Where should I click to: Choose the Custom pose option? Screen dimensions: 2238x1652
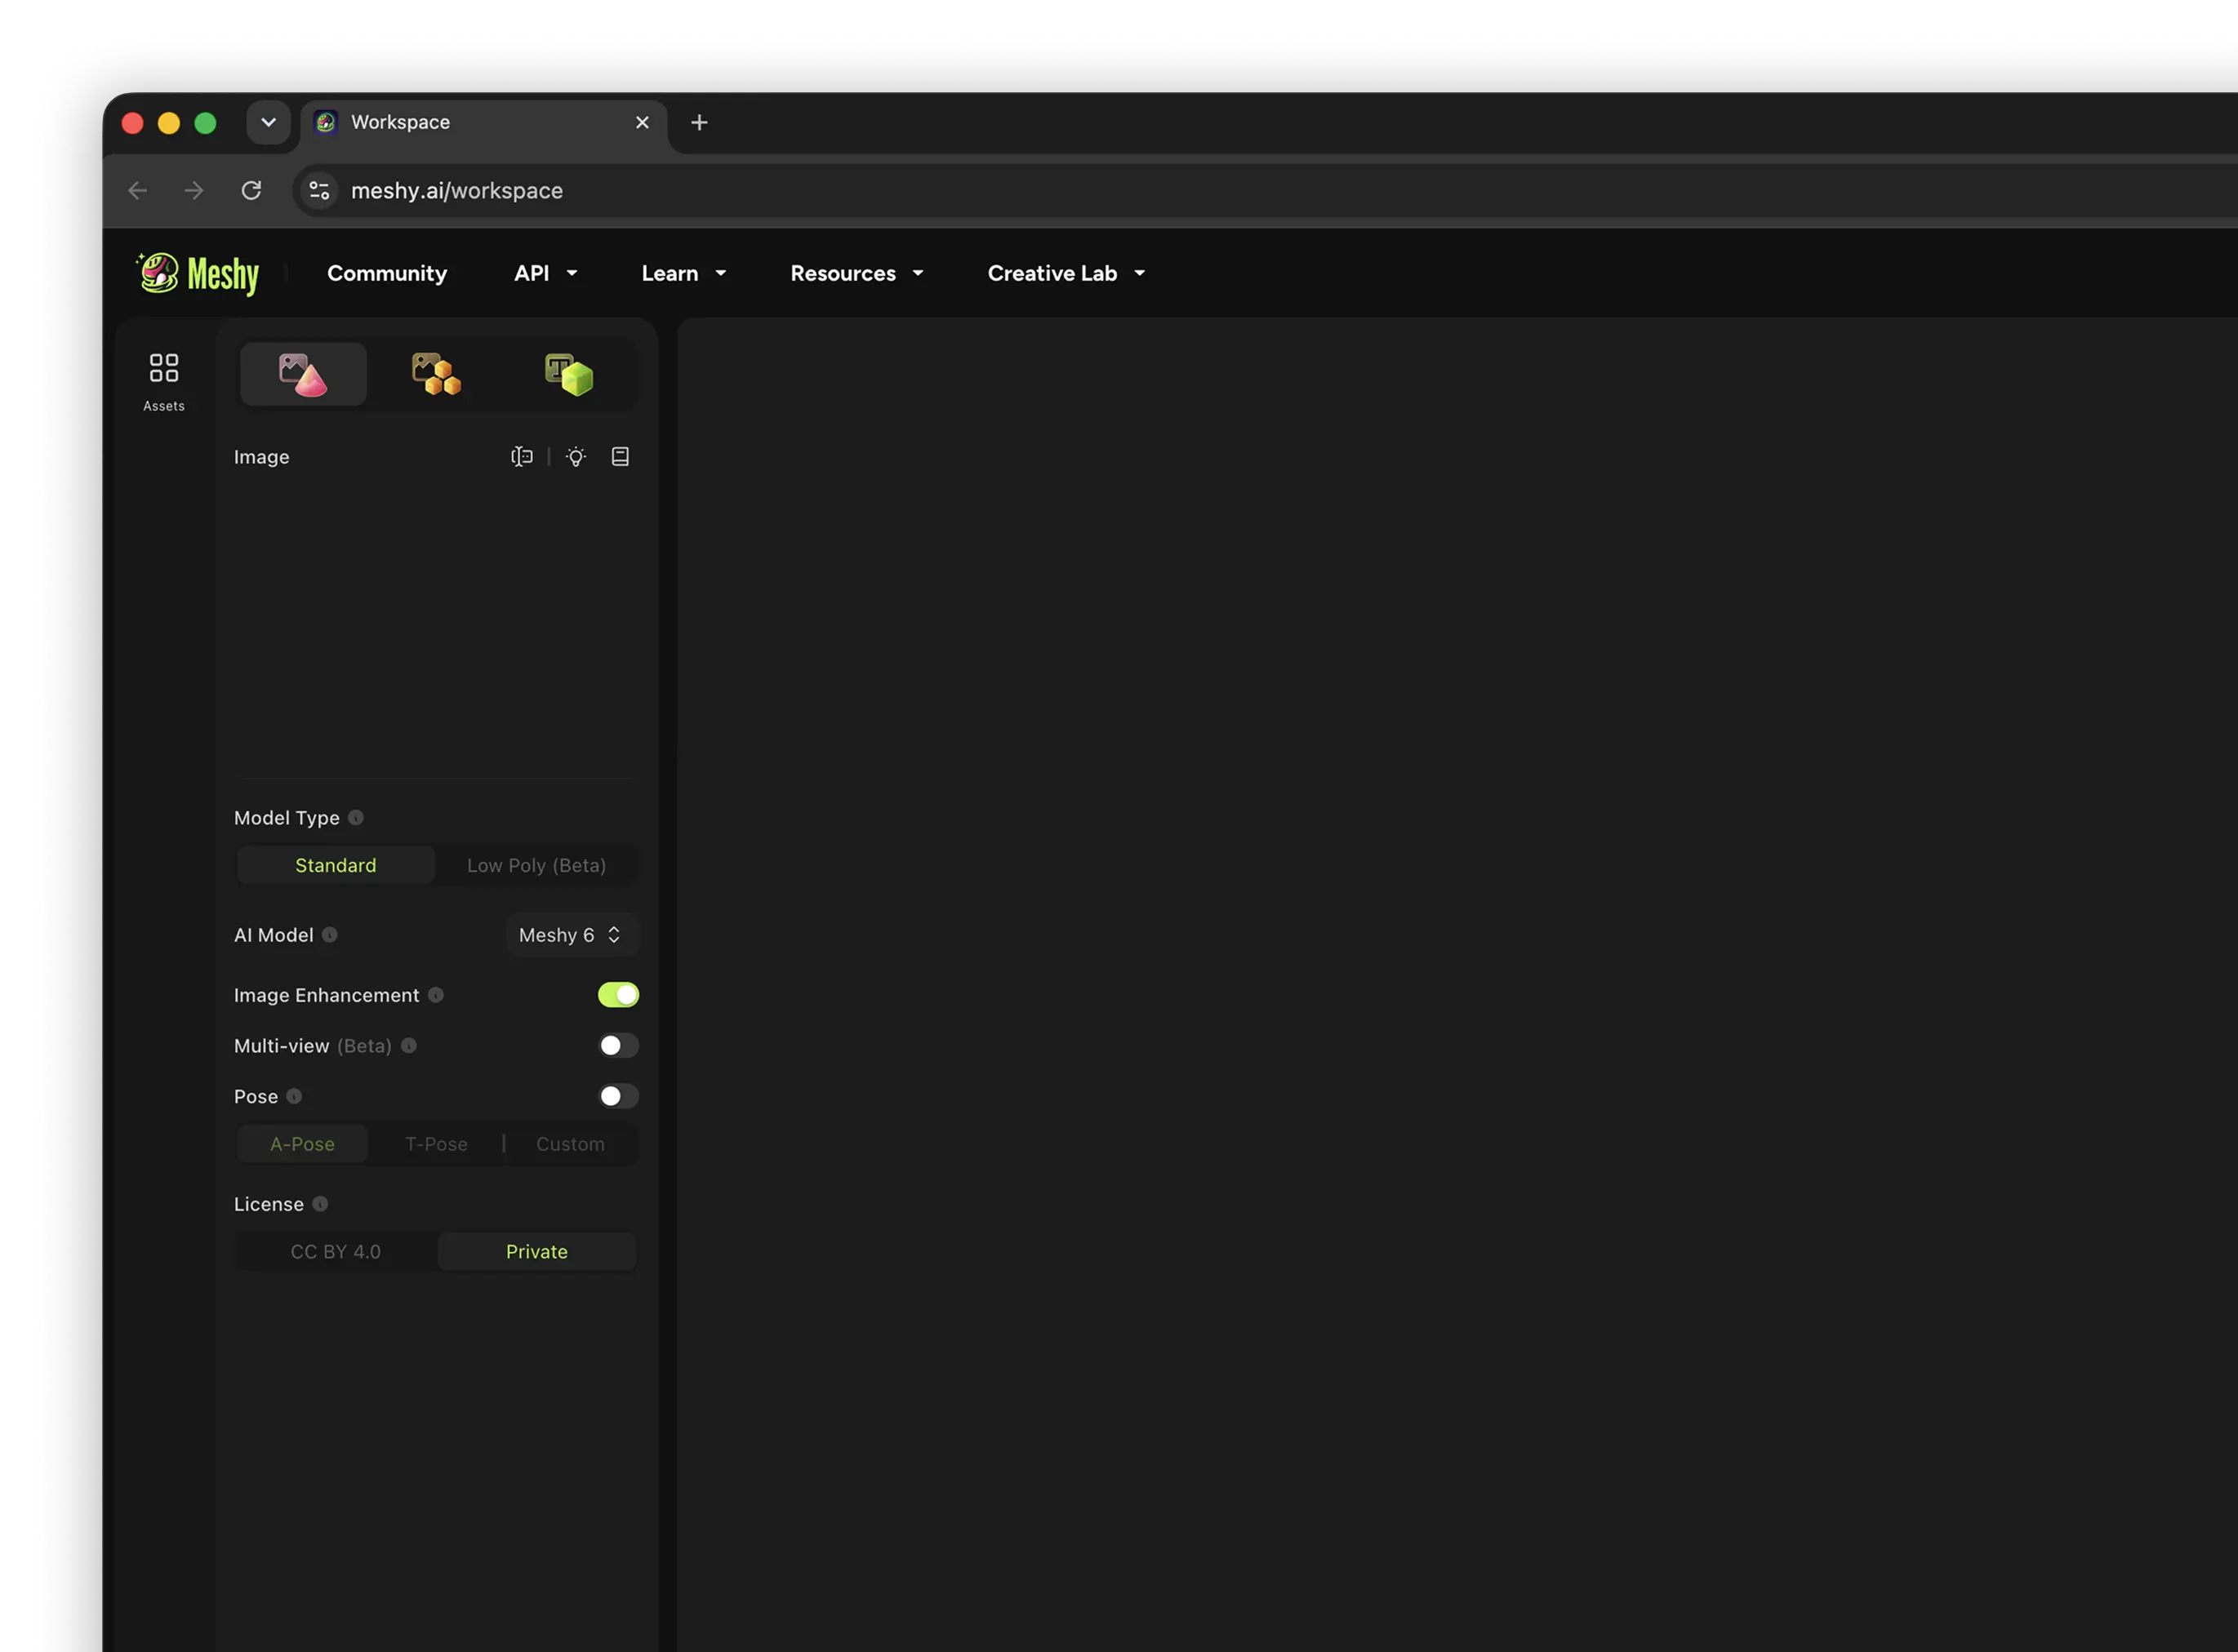570,1145
